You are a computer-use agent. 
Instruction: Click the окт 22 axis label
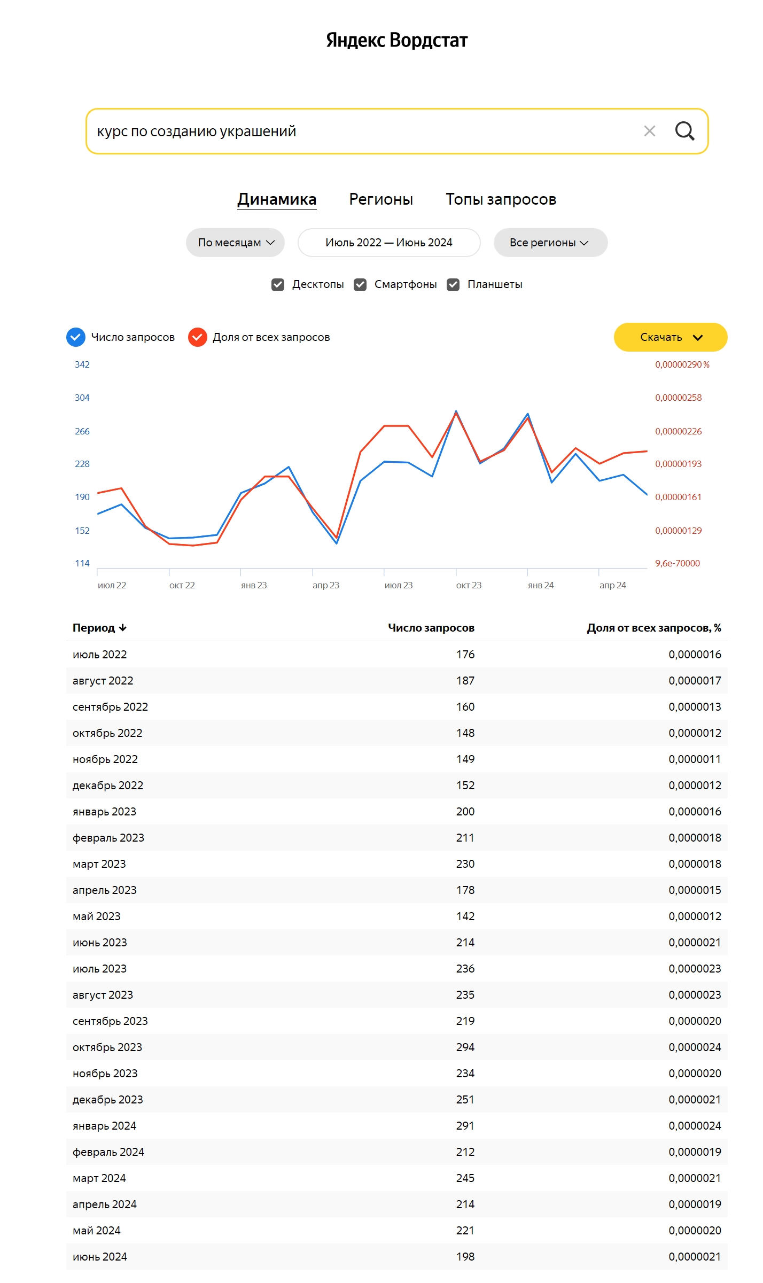pyautogui.click(x=182, y=585)
